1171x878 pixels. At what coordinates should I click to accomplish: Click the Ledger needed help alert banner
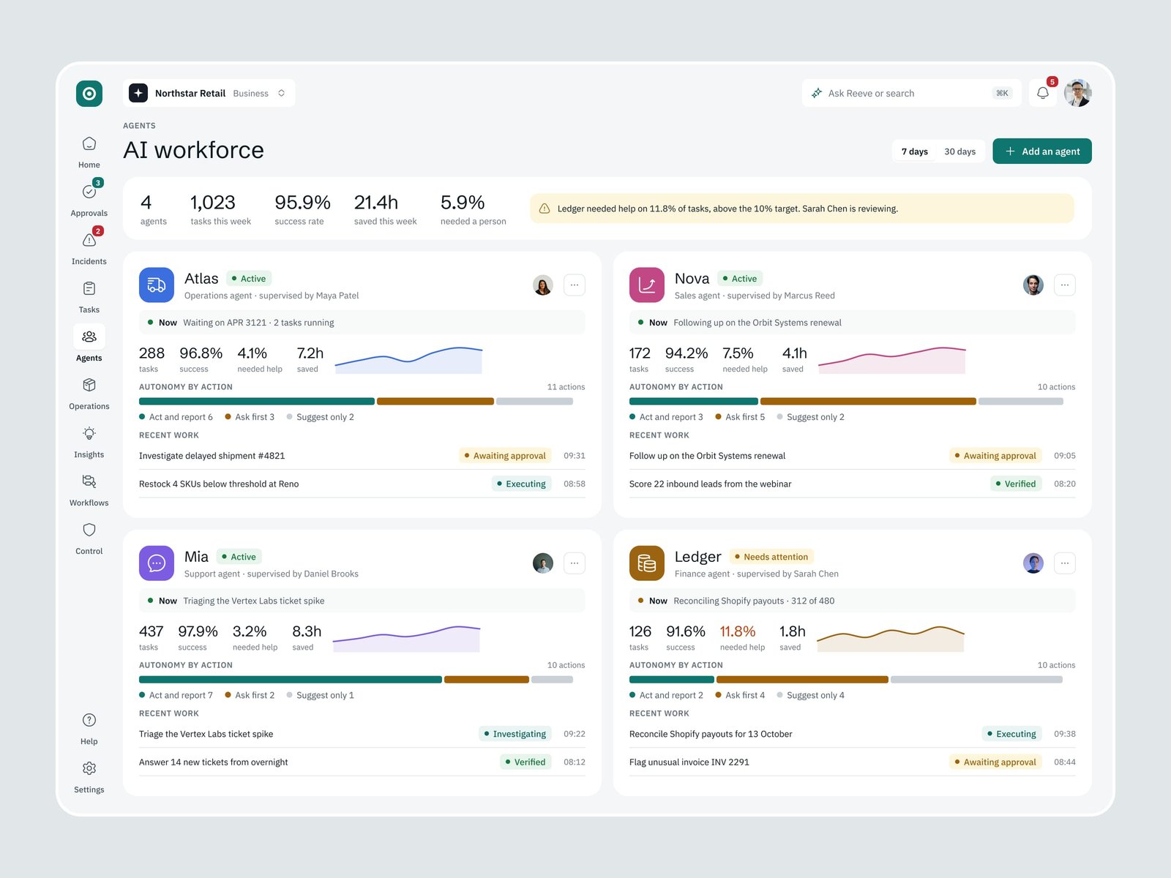(802, 209)
